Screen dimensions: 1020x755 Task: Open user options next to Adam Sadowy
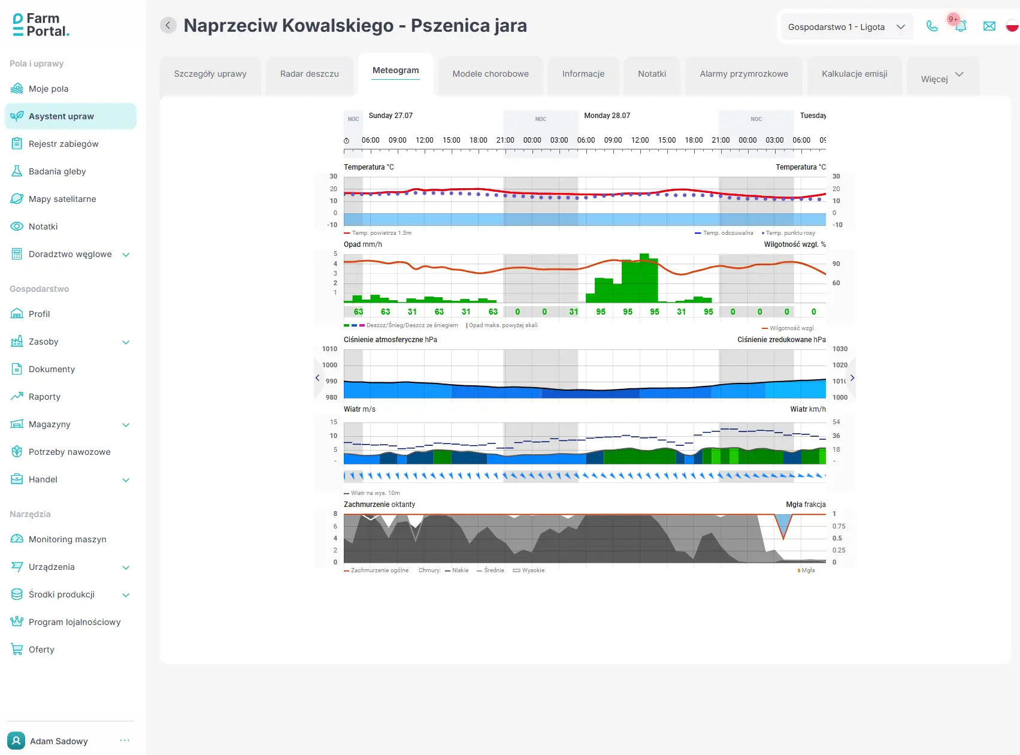click(125, 741)
